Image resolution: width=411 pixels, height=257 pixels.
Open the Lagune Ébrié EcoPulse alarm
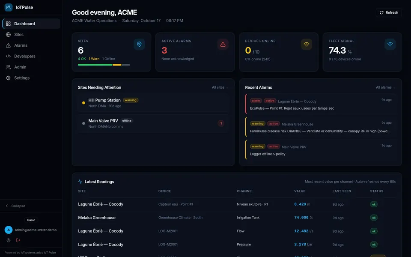point(320,105)
